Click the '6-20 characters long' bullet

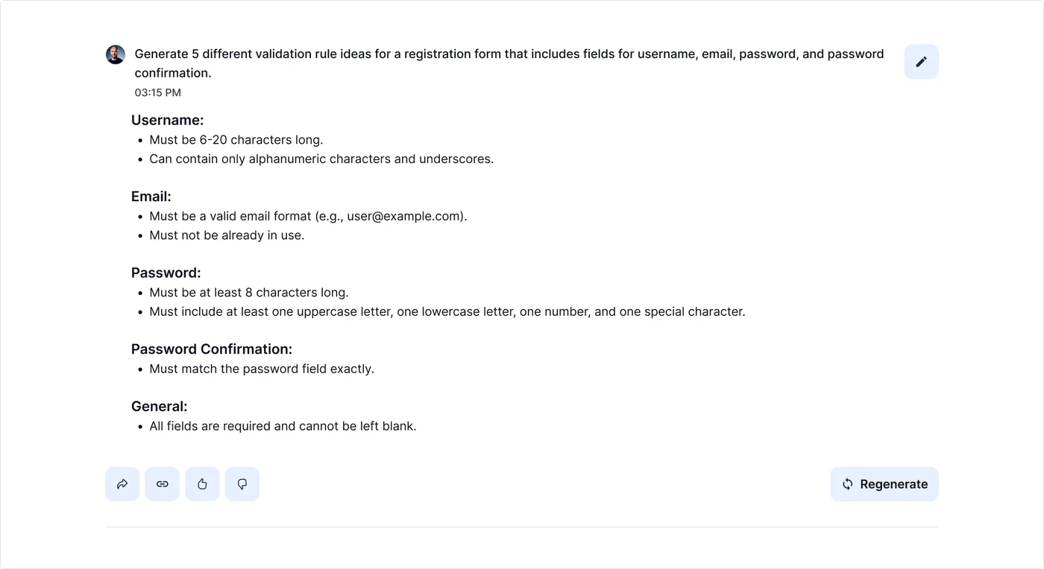[236, 140]
